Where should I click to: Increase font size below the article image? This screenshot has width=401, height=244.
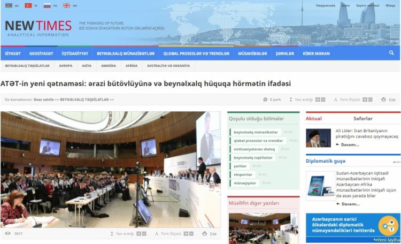point(186,234)
